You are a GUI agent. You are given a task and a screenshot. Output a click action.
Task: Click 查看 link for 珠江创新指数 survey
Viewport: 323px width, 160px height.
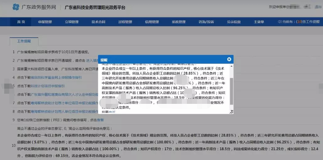[x=100, y=120]
